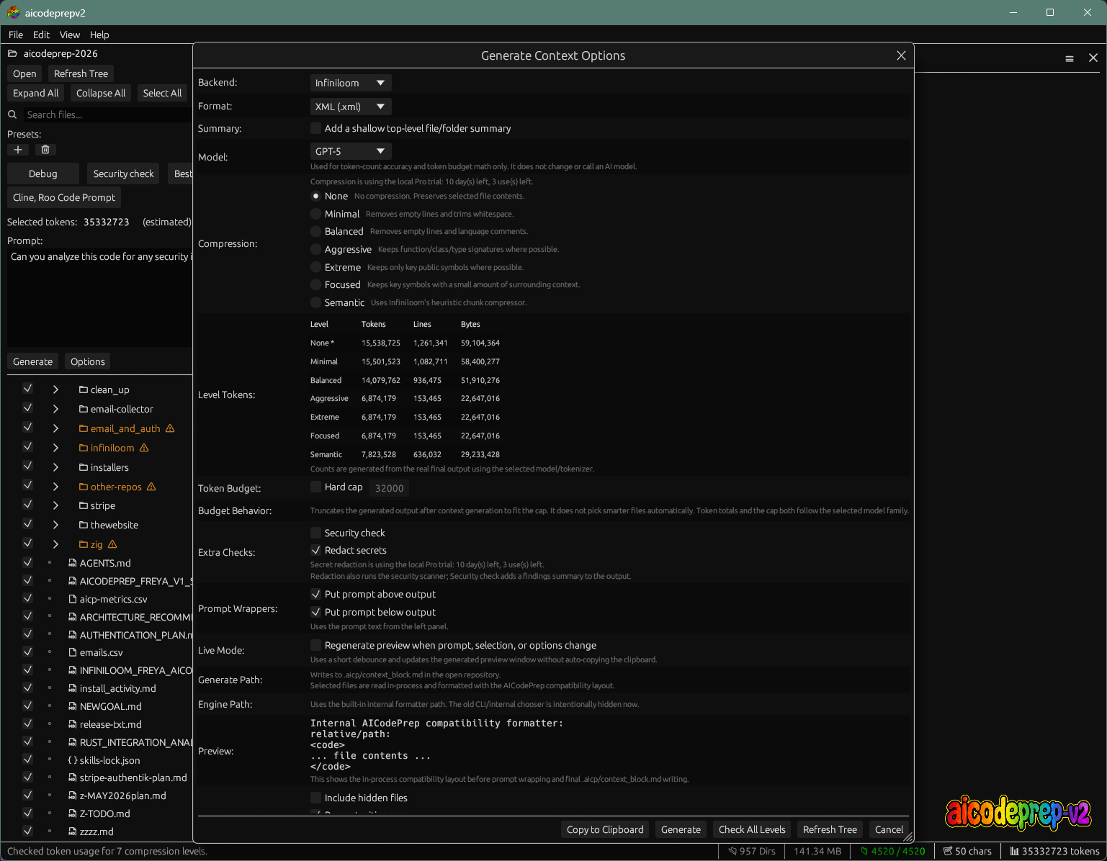This screenshot has height=861, width=1107.
Task: Click the emails.csv file icon
Action: (73, 652)
